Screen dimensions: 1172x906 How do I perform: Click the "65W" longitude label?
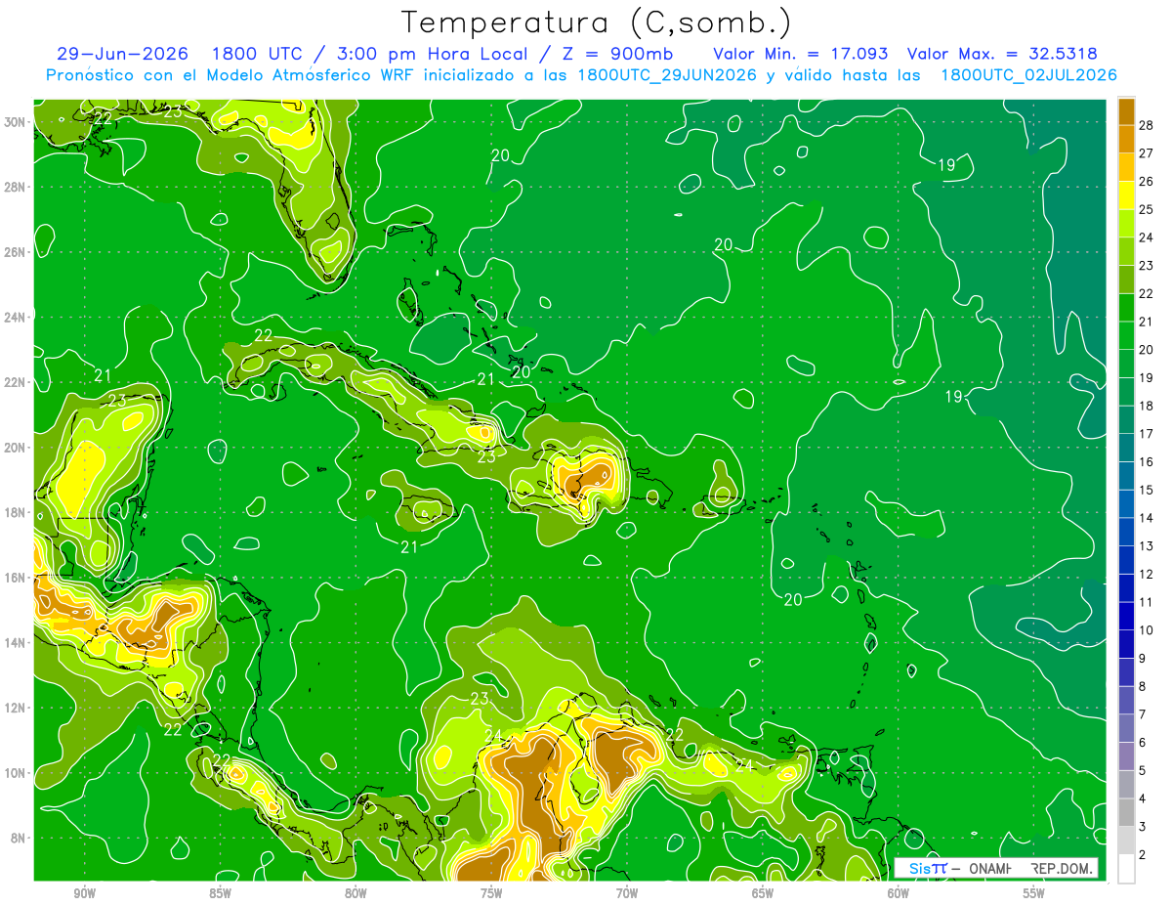pos(763,893)
